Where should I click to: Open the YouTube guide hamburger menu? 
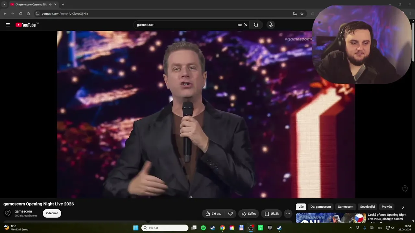8,25
